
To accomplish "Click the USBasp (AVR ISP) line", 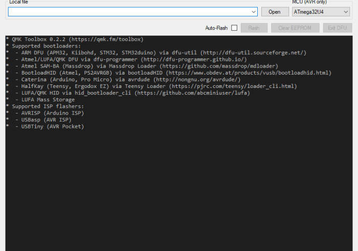I will click(x=39, y=120).
